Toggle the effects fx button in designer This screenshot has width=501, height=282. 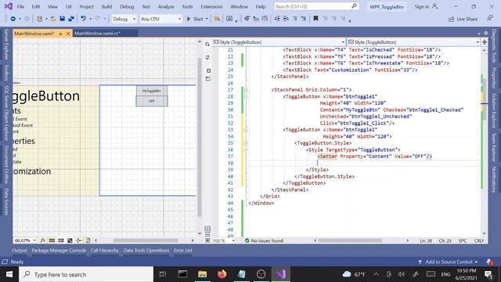43,240
